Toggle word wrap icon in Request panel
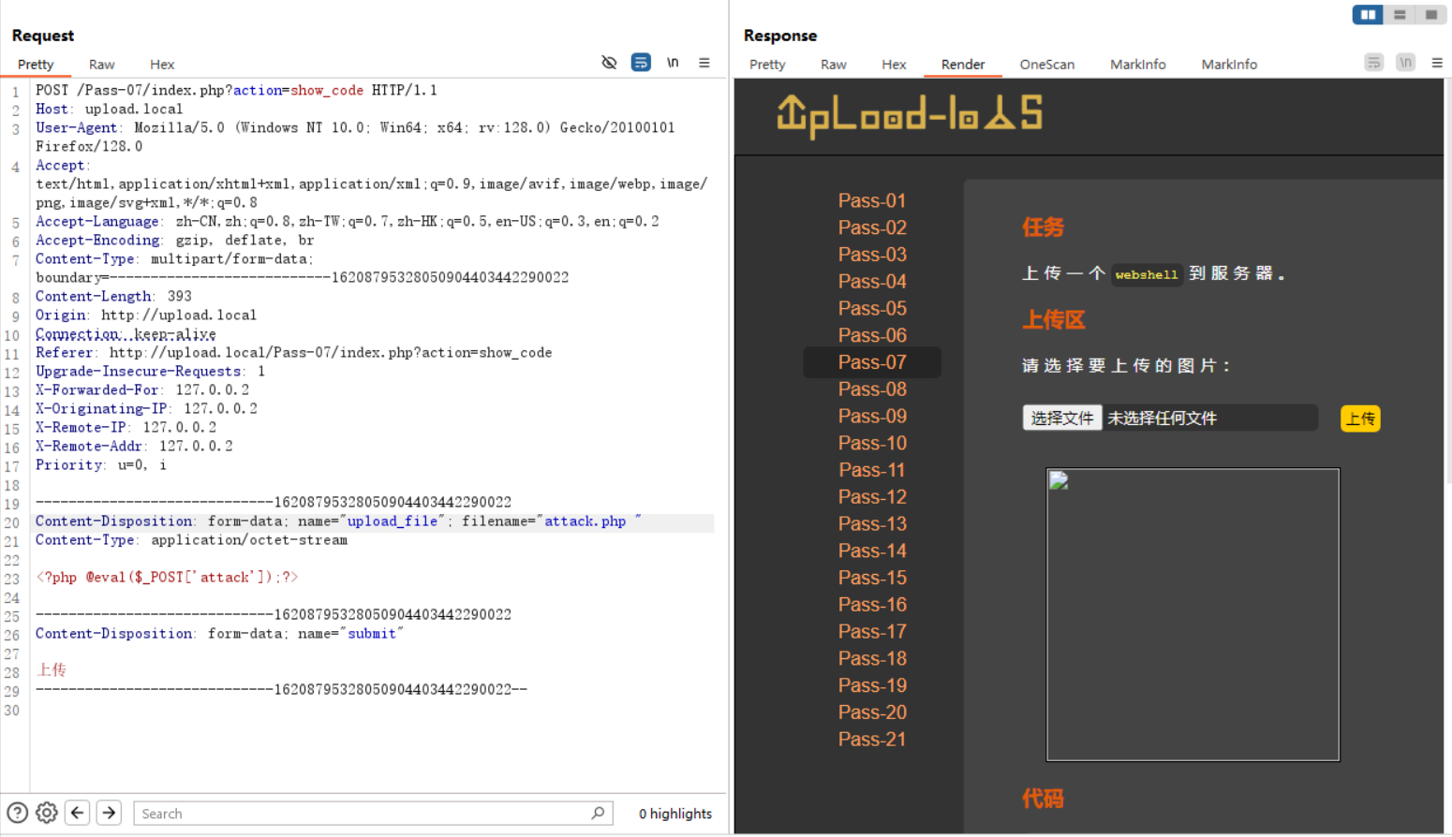Screen dimensions: 1452x837 point(641,63)
